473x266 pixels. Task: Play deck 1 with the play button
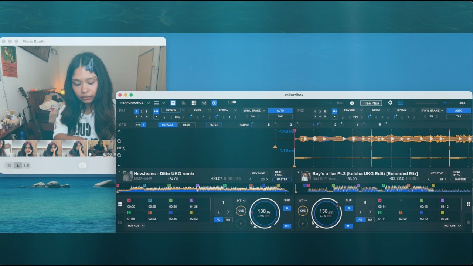pyautogui.click(x=241, y=223)
